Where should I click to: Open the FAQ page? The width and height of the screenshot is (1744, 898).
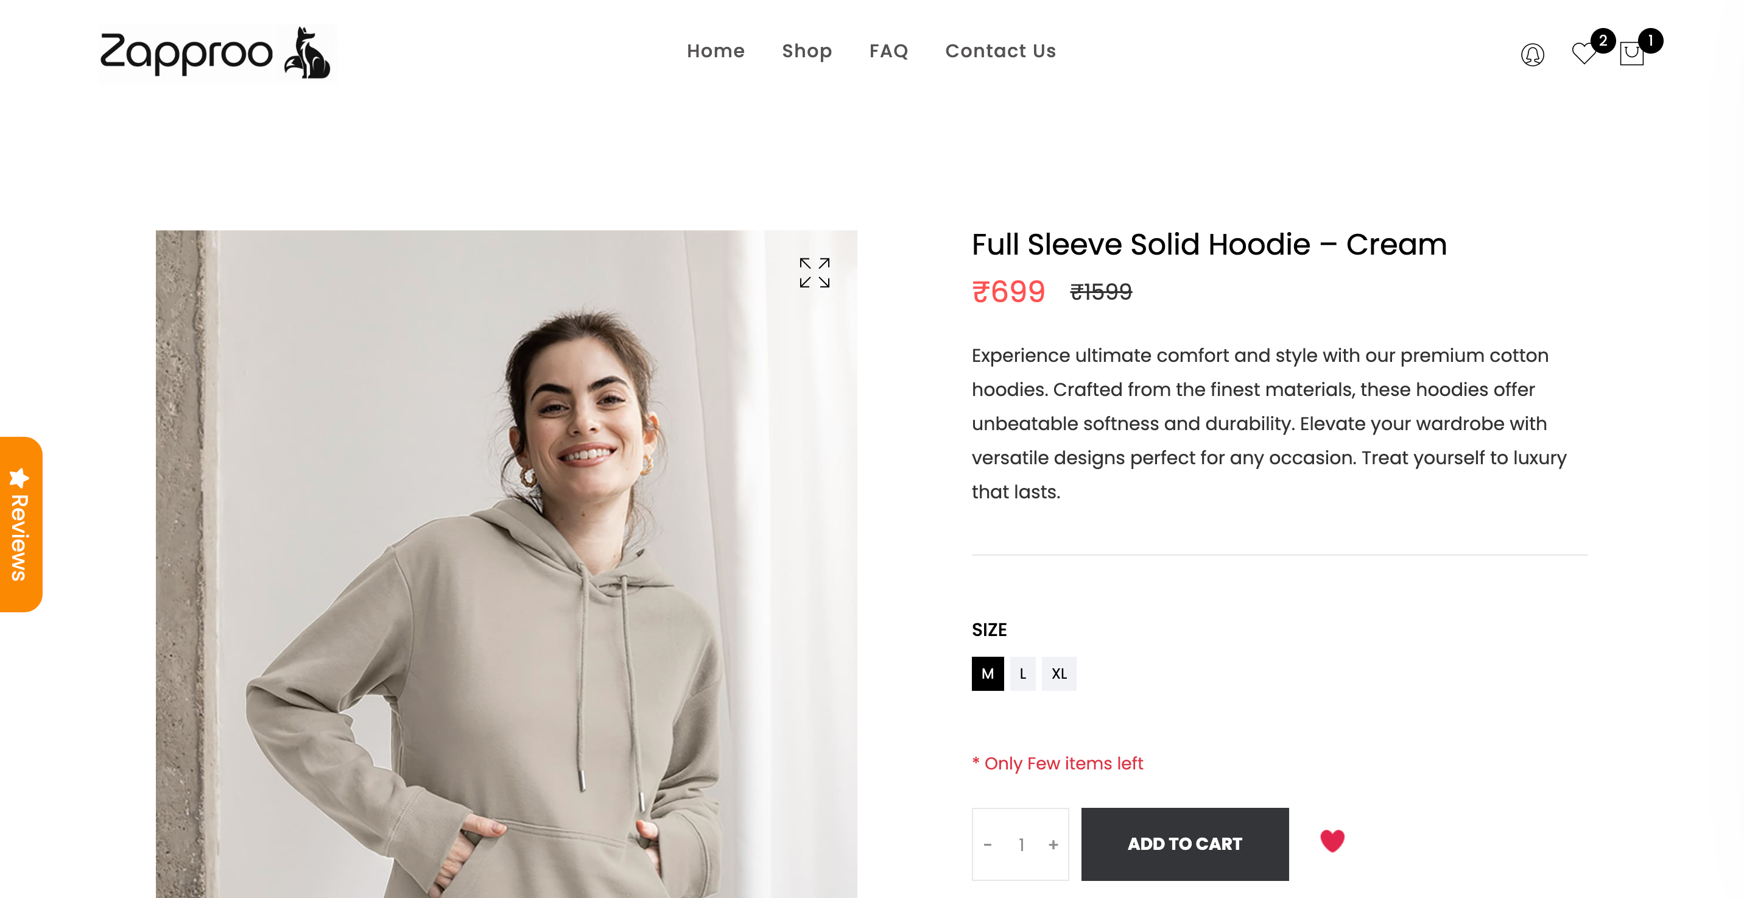tap(888, 51)
